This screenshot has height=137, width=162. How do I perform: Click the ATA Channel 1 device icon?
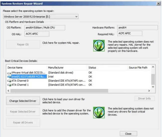pyautogui.click(x=9, y=85)
